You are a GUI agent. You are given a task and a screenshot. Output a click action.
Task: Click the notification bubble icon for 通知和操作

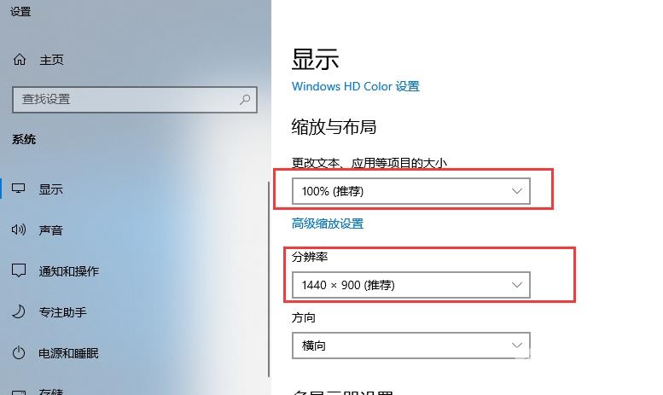(x=19, y=270)
